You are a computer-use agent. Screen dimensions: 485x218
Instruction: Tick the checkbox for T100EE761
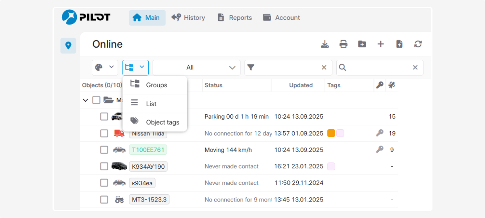[x=104, y=150]
